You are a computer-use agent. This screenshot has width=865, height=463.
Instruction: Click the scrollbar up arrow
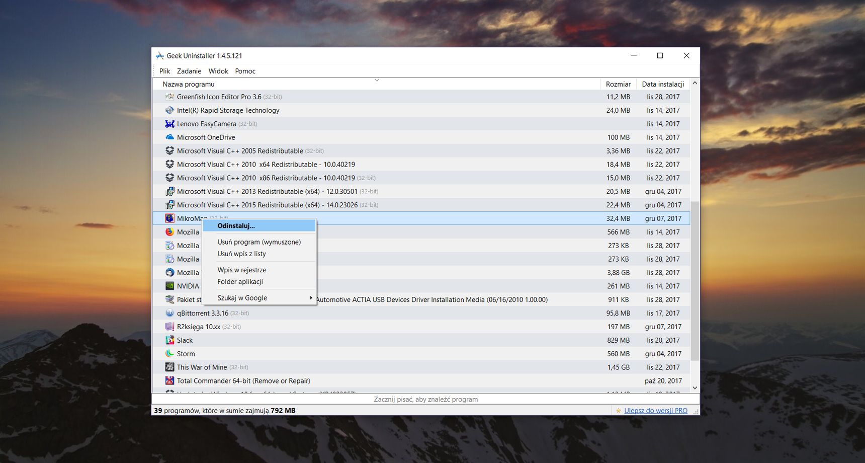point(695,83)
